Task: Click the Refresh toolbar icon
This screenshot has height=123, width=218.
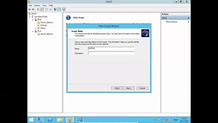Action: [x=50, y=9]
